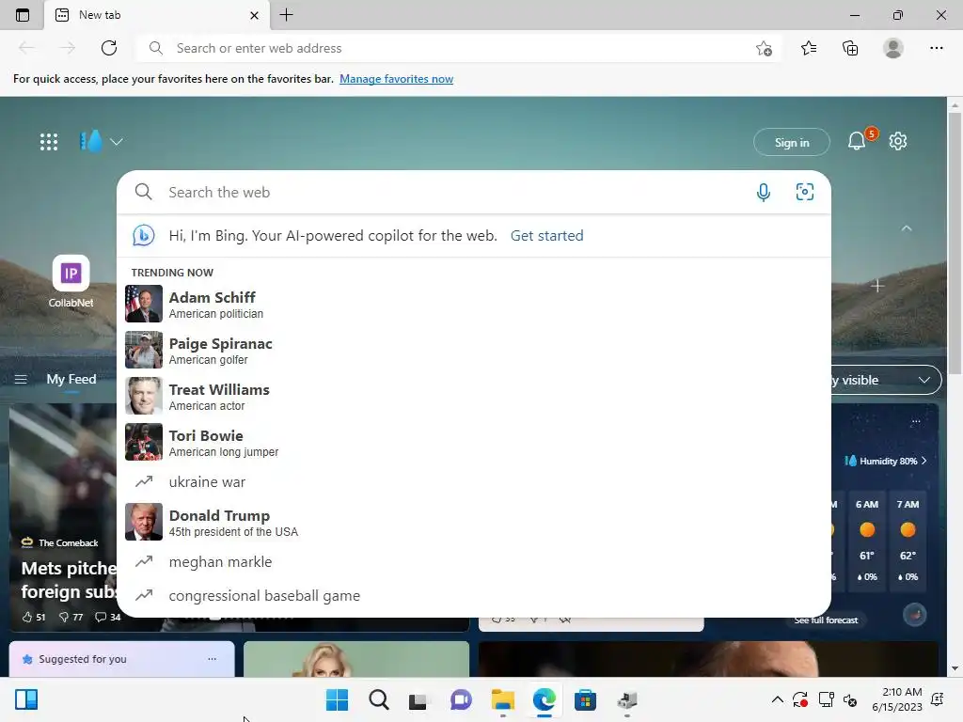Select congressional baseball game suggestion
963x722 pixels.
[x=474, y=595]
